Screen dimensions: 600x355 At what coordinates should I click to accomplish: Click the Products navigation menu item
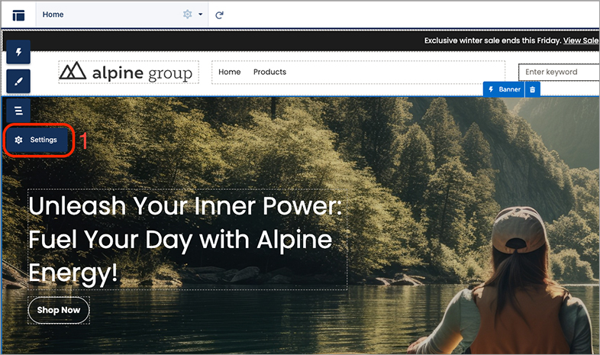269,72
